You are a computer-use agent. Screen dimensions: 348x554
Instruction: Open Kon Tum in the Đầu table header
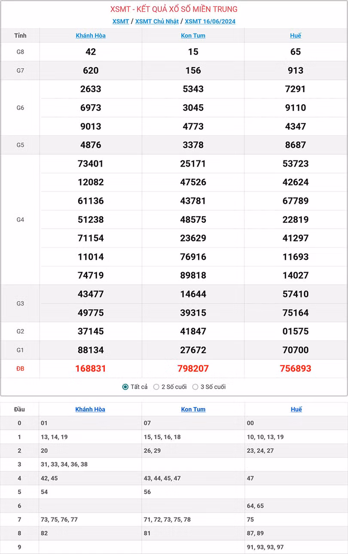pyautogui.click(x=192, y=409)
